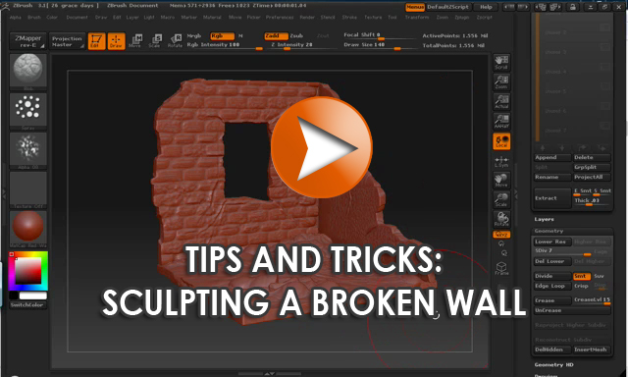Click the Frame icon in right shelf
628x377 pixels.
501,268
